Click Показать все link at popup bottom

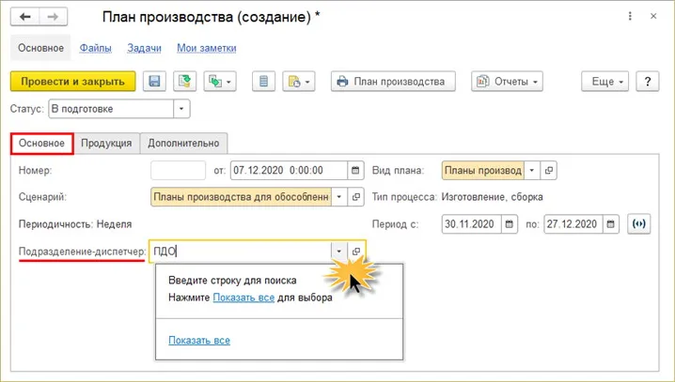(x=199, y=341)
